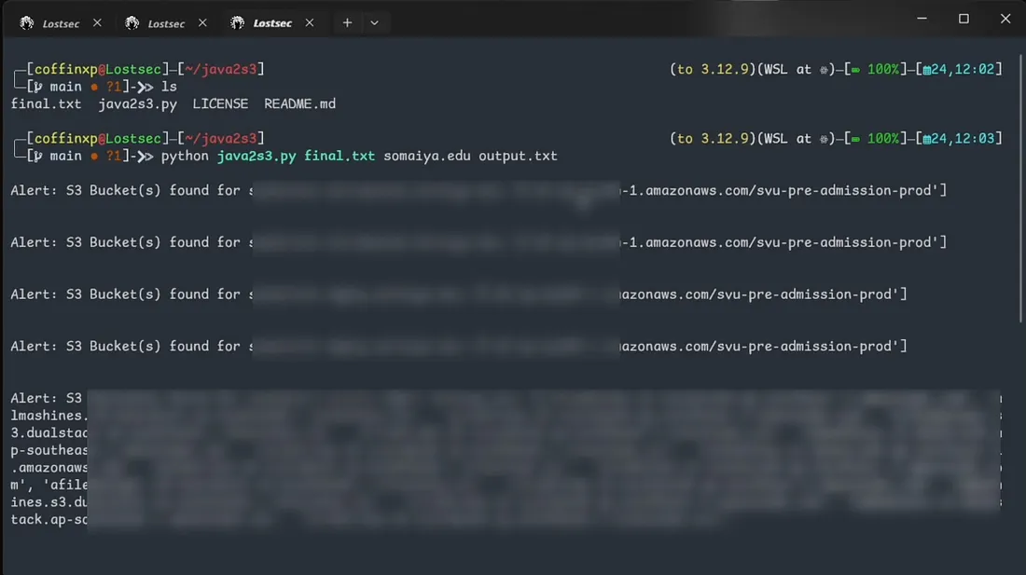Click somaiya.edu in the python command

(426, 157)
